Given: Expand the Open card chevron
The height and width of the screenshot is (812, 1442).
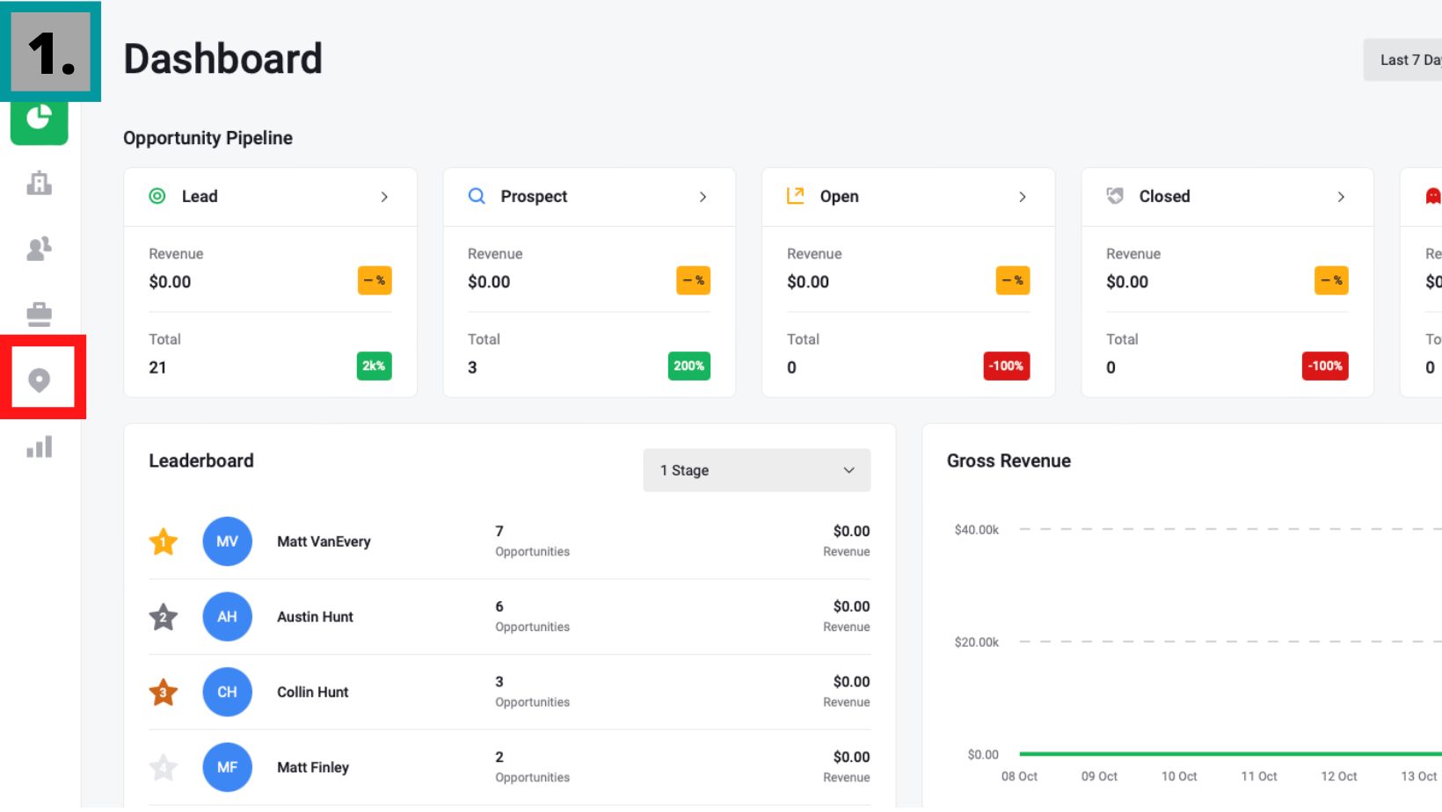Looking at the screenshot, I should point(1023,197).
